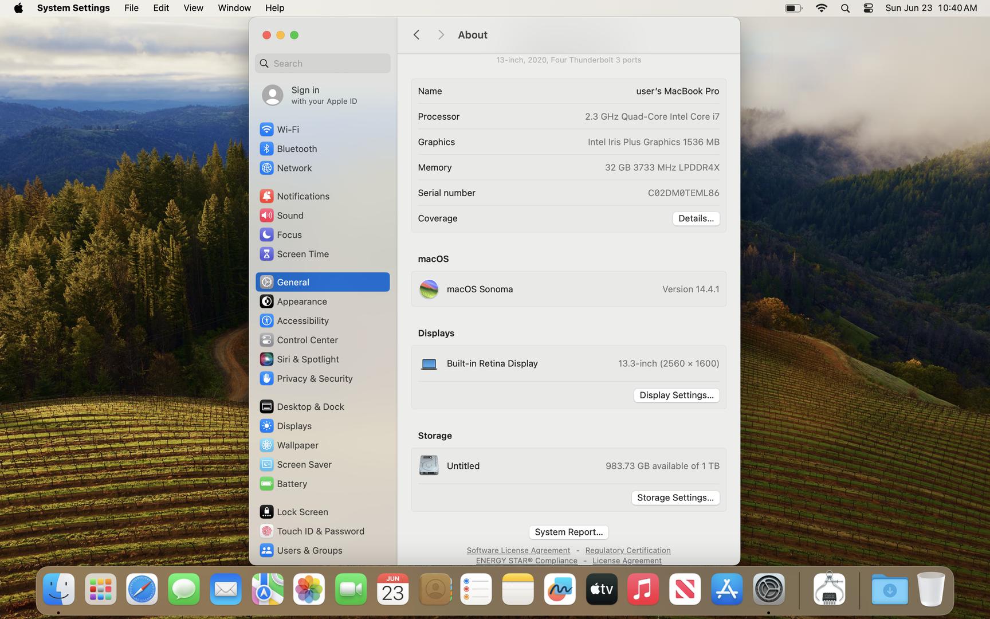Click date and time in menu bar

click(x=931, y=8)
